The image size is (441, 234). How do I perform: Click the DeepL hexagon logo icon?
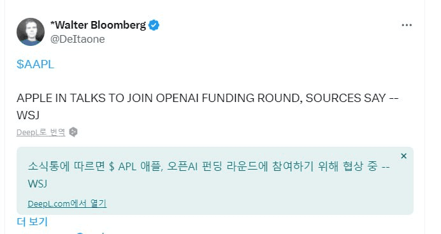(73, 132)
